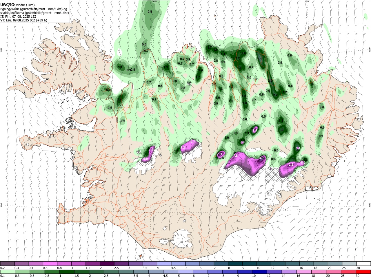Click the 'slydda/snjókoma' snow legend description line
Image resolution: width=371 pixels, height=278 pixels.
35,13
